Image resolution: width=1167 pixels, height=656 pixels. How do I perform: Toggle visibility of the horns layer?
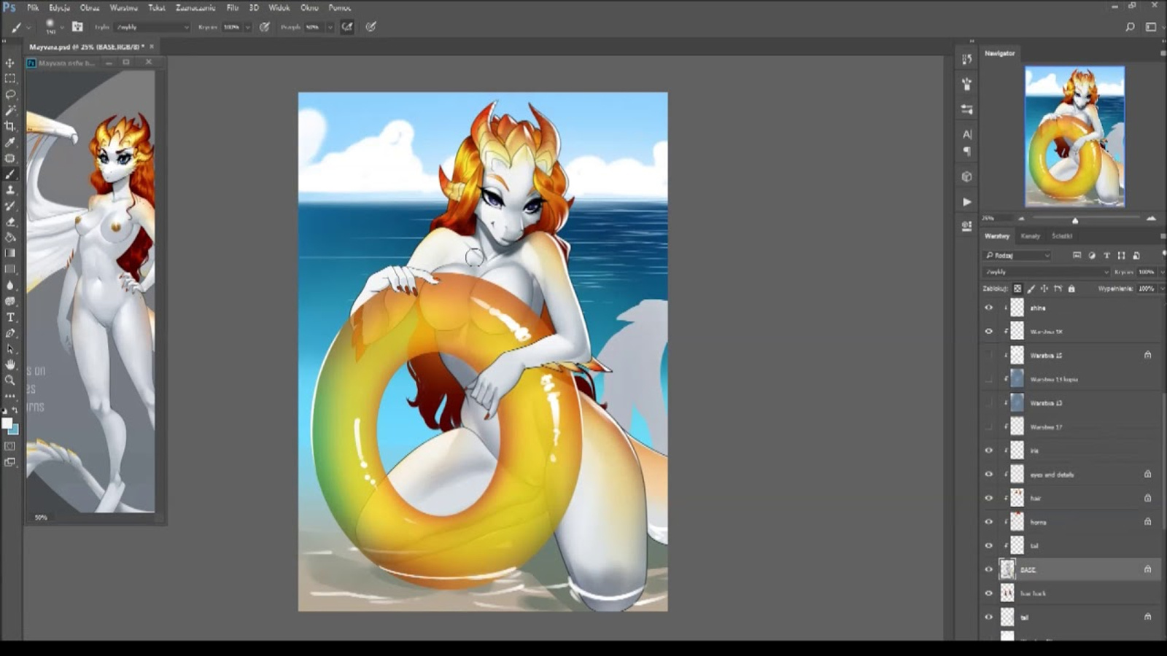(989, 522)
